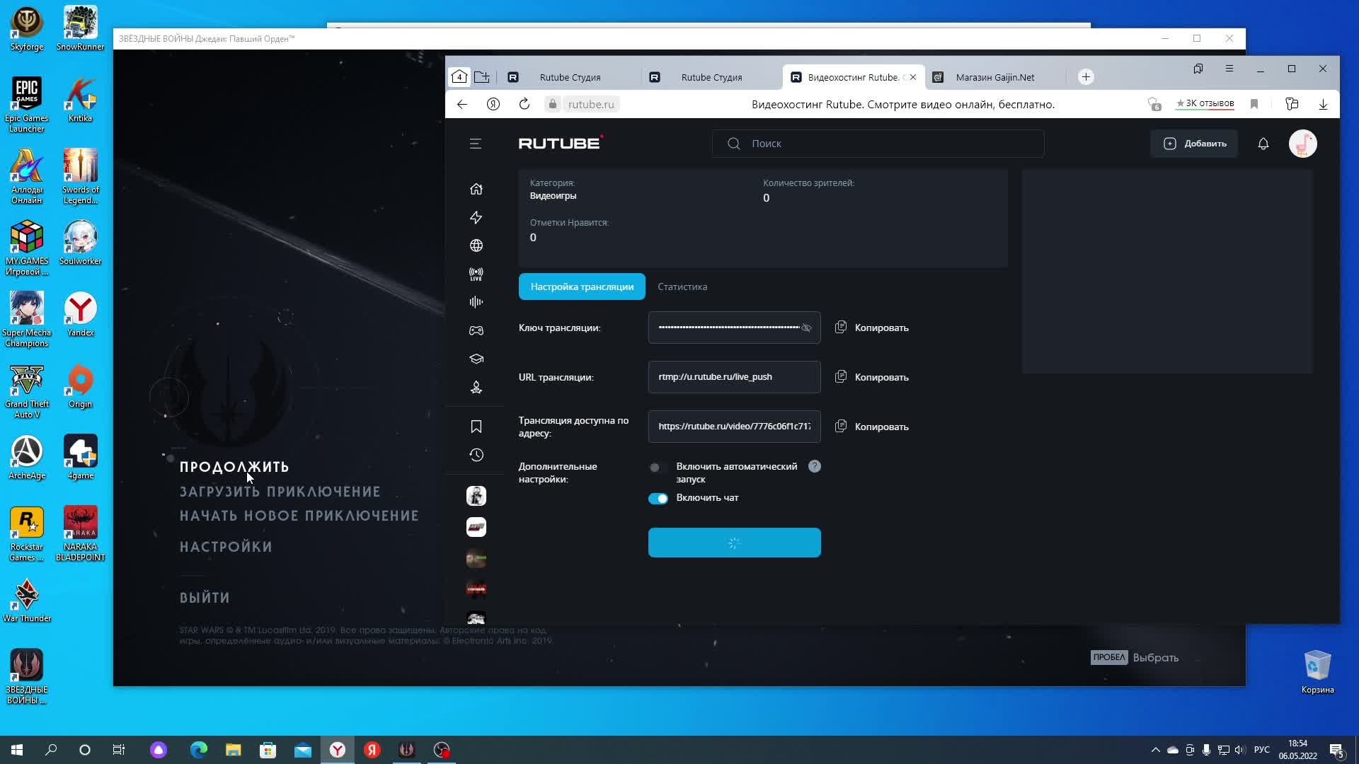The image size is (1359, 764).
Task: Open the trending lightning bolt icon
Action: (476, 217)
